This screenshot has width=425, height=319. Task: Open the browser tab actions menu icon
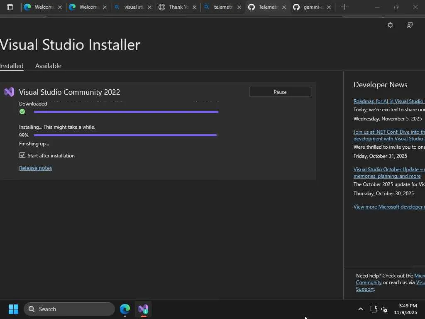10,7
